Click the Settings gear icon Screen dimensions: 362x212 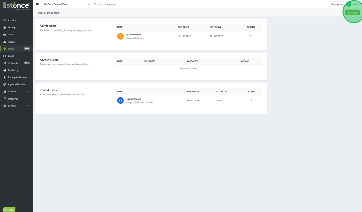(5, 106)
